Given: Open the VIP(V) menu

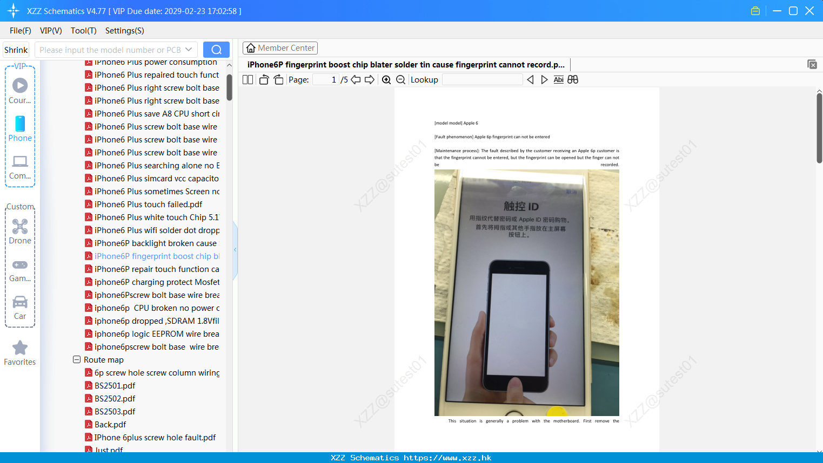Looking at the screenshot, I should click(50, 31).
